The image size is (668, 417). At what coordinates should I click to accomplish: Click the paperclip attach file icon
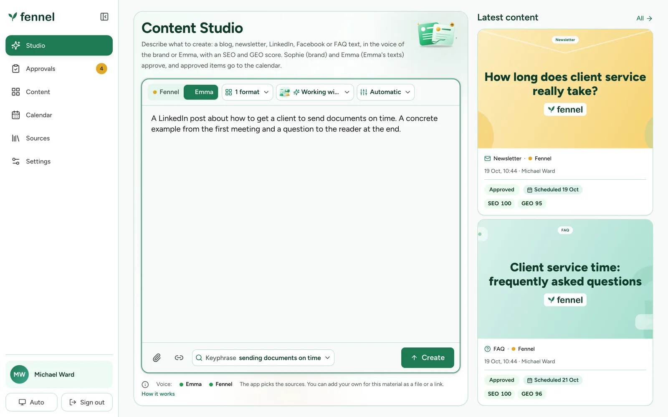[157, 358]
